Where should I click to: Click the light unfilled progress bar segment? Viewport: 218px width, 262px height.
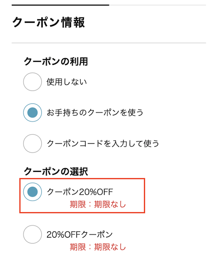[157, 5]
